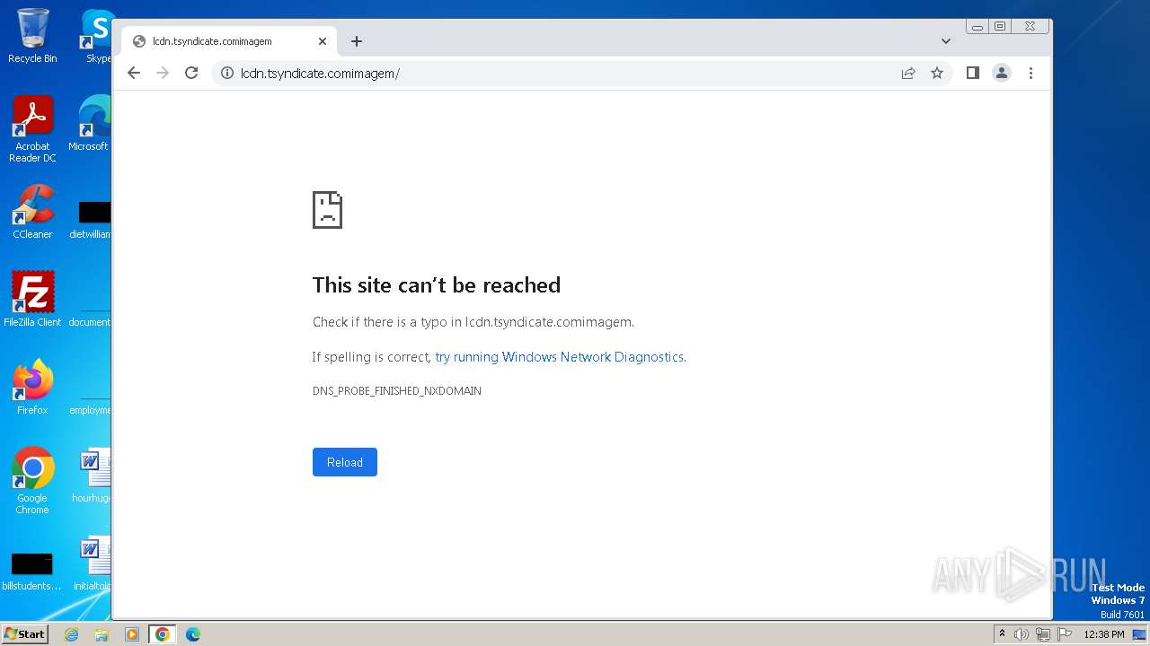Click Show desktop button on taskbar

pyautogui.click(x=1139, y=634)
